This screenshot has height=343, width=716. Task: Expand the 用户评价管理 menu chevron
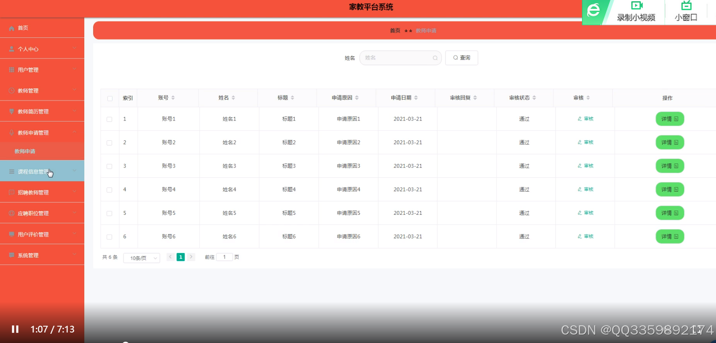coord(74,234)
